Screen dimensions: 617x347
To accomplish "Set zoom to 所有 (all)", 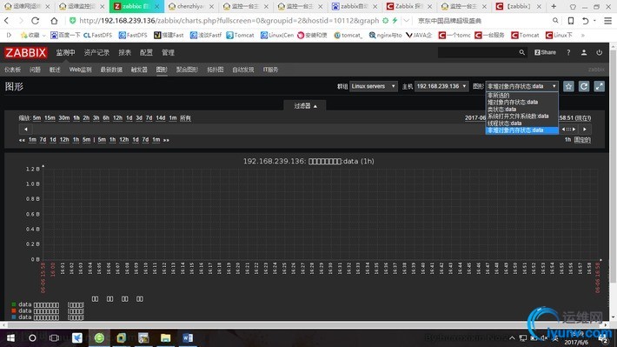I will tap(185, 118).
